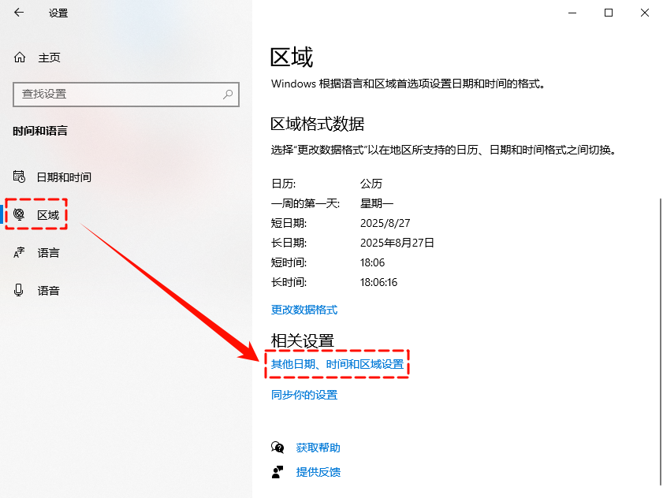Click the 区域格式数据 heading
The width and height of the screenshot is (663, 498).
tap(318, 124)
